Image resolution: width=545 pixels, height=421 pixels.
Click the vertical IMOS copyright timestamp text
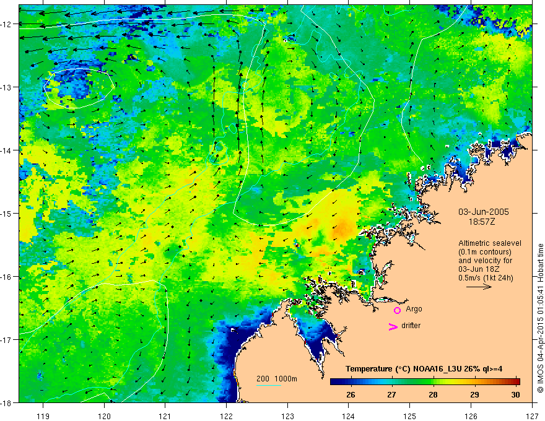(x=540, y=318)
